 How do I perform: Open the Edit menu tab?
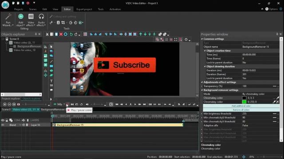44,9
